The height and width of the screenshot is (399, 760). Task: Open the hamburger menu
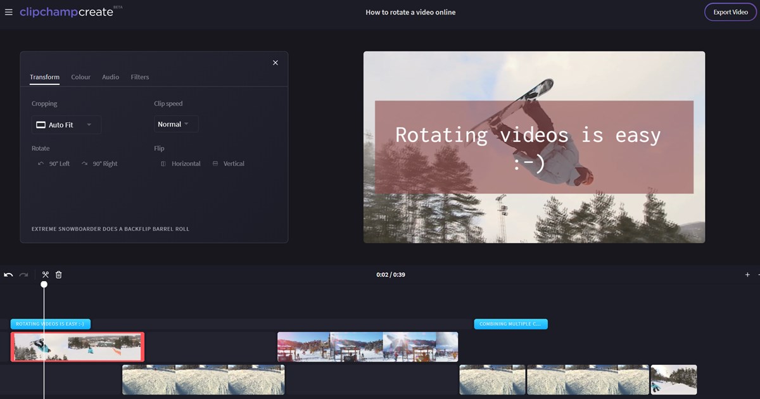(8, 12)
